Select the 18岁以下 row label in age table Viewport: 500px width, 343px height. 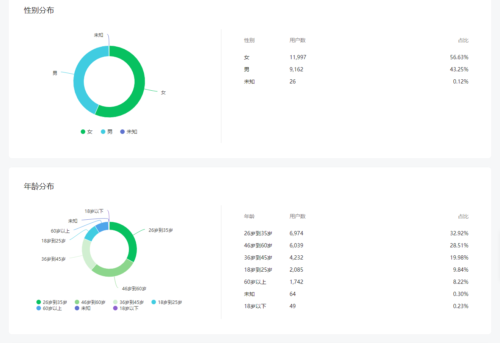pyautogui.click(x=255, y=306)
